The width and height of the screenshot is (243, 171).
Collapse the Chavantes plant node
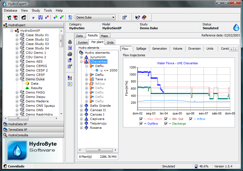(x=81, y=62)
